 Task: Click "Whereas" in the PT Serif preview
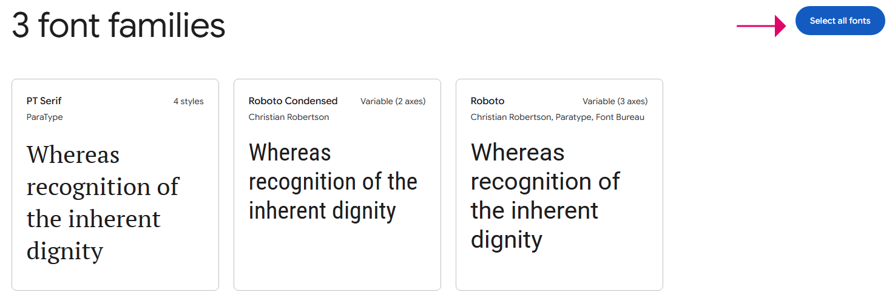click(x=73, y=155)
